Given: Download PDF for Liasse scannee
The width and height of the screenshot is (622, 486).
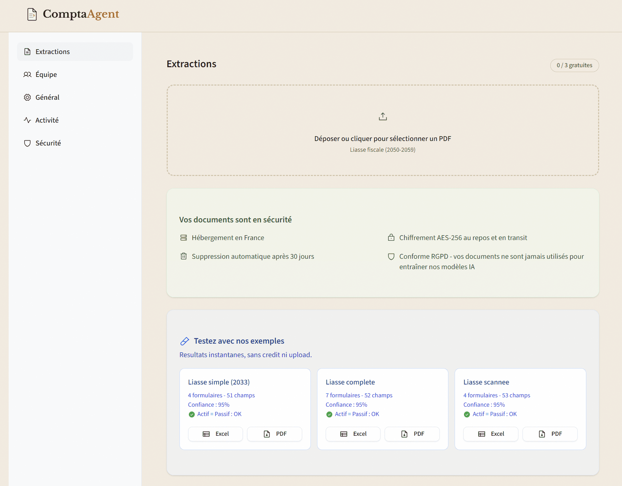Looking at the screenshot, I should tap(550, 434).
